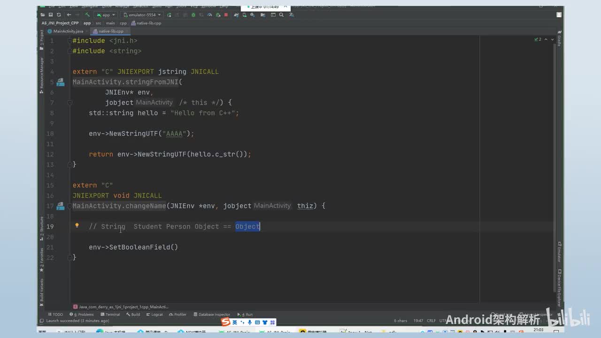The width and height of the screenshot is (601, 338).
Task: Click the Launch succeeded status message
Action: (x=77, y=321)
